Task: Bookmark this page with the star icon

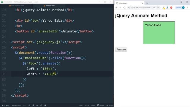Action: pyautogui.click(x=158, y=7)
